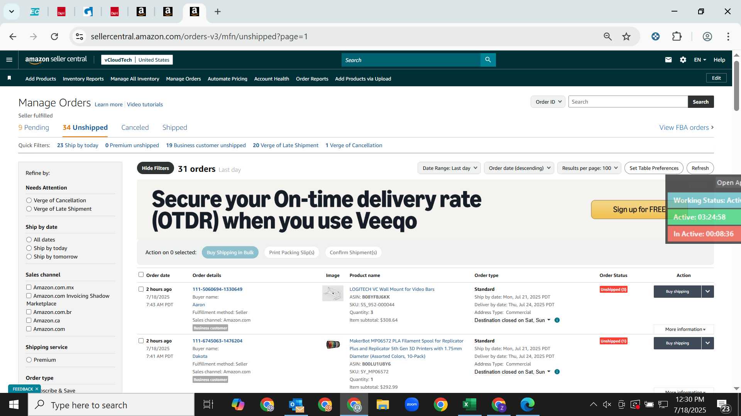Filter by 23 Ship by today quick filter

pyautogui.click(x=78, y=145)
